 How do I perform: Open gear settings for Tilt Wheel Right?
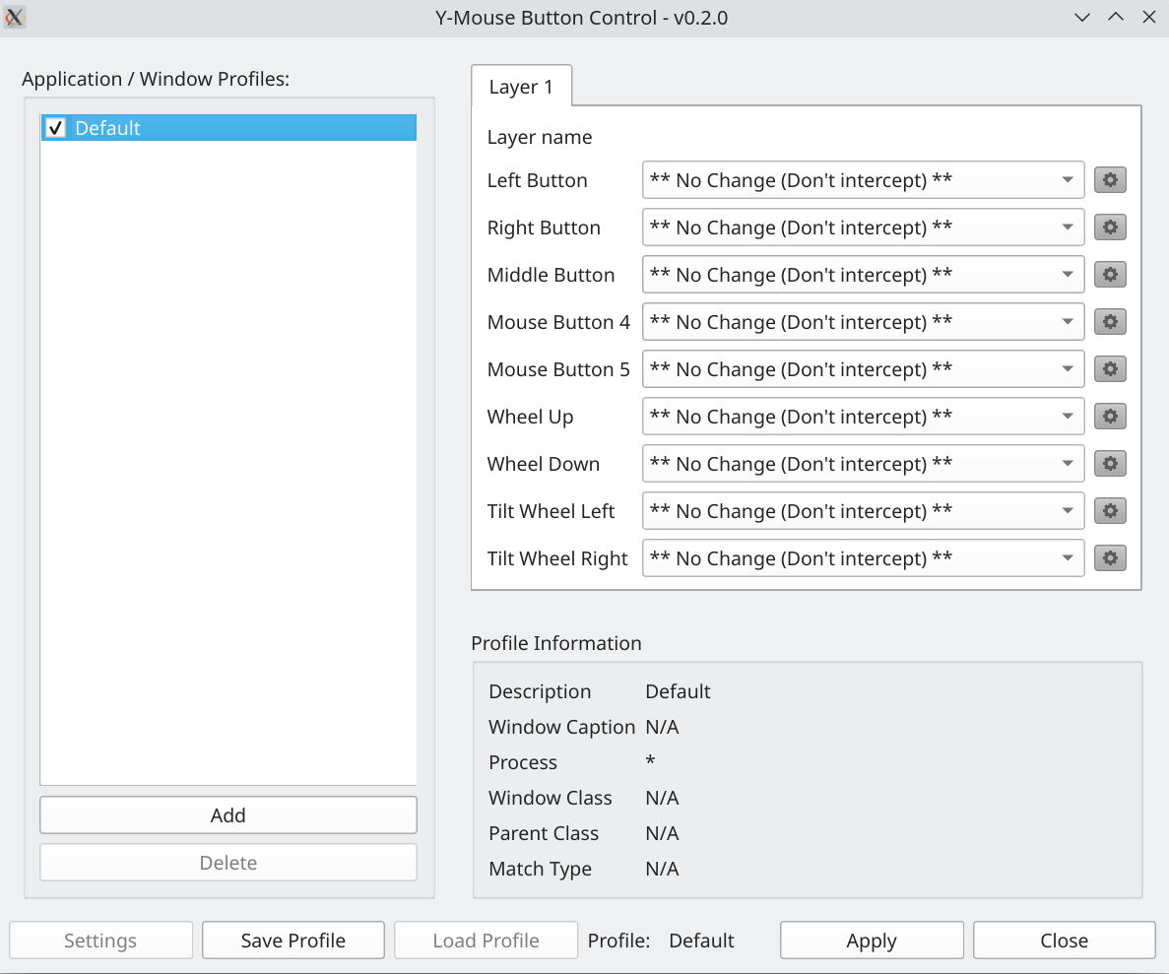1110,557
